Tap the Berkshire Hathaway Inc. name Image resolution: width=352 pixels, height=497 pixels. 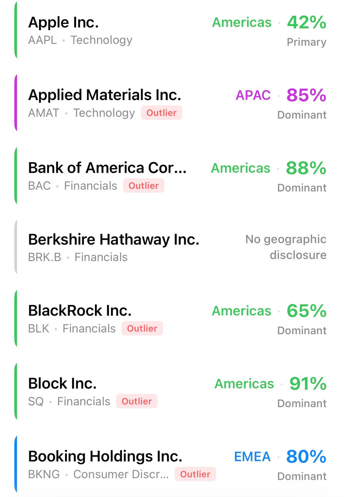(x=113, y=240)
